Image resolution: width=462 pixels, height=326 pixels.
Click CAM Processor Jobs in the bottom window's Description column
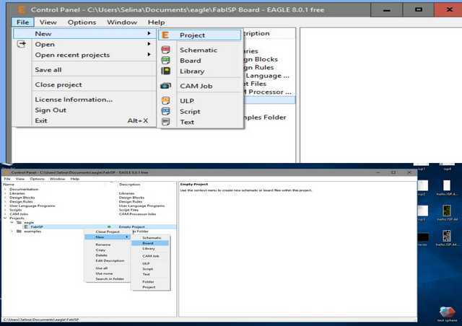point(138,214)
